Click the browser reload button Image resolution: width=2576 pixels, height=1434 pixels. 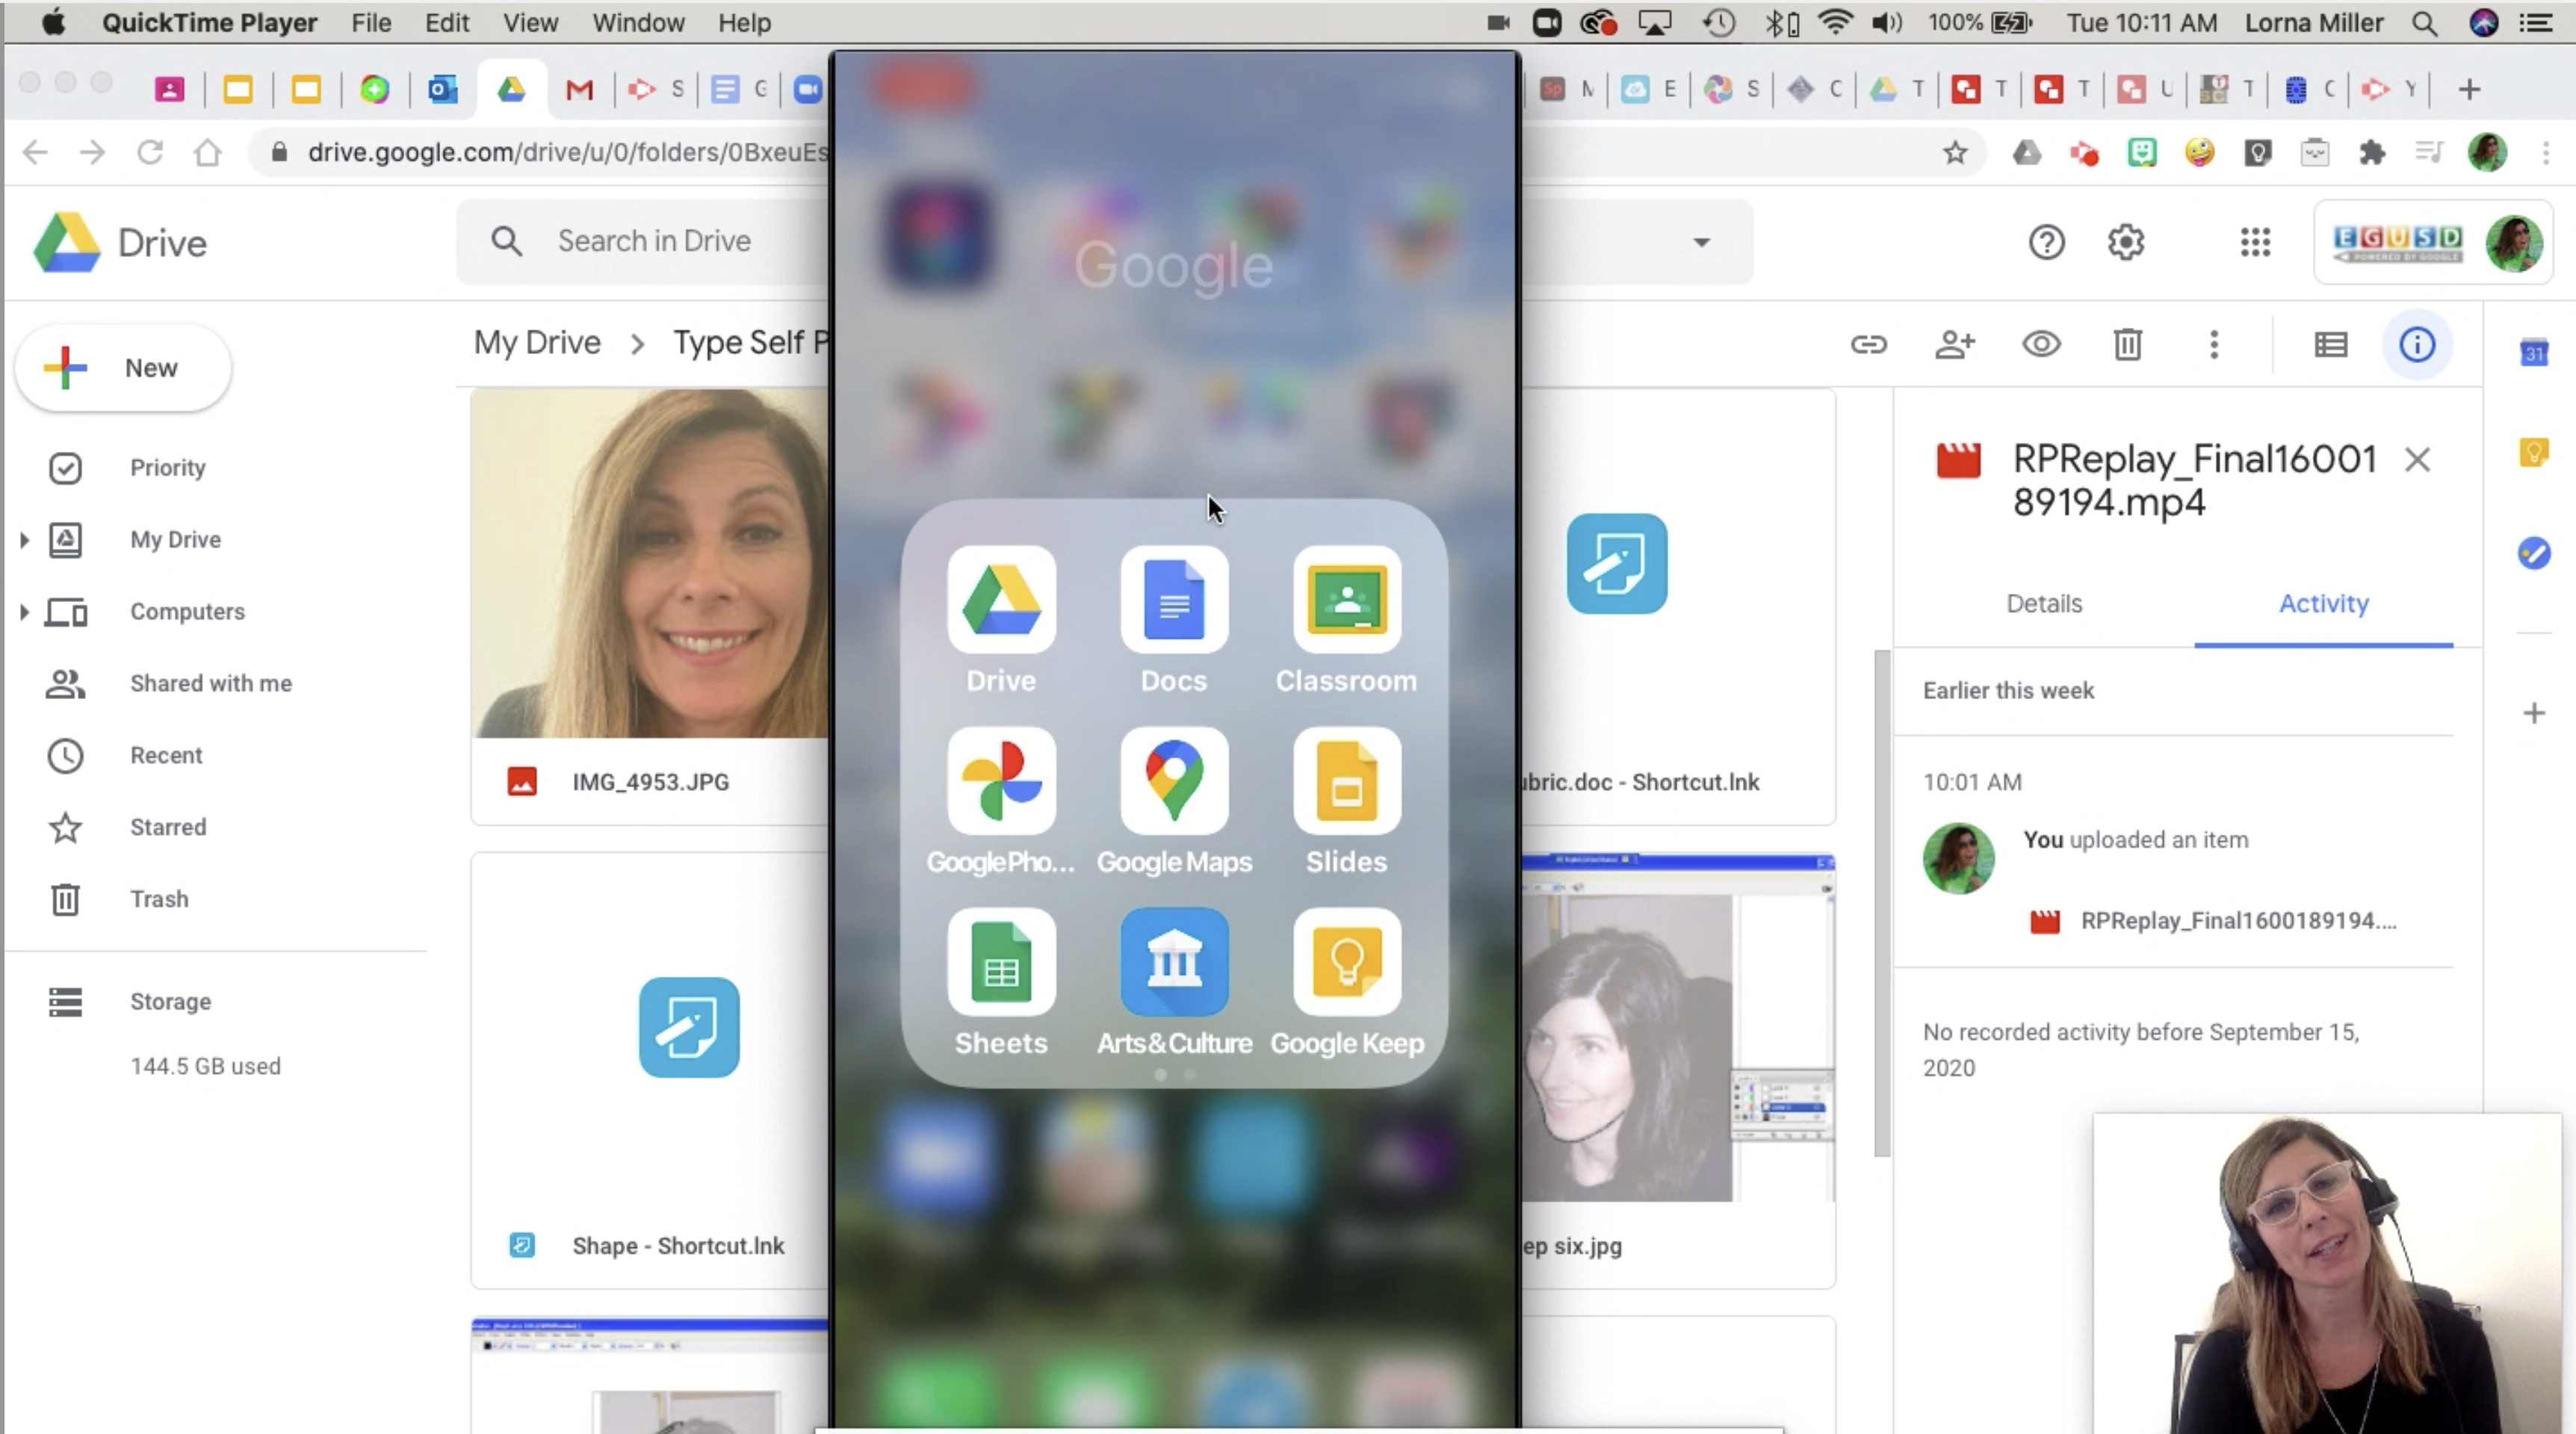click(150, 152)
